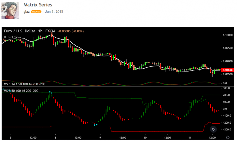Viewport: 237px width, 141px height.
Task: Click the 1.09000 price axis label
Action: (228, 61)
